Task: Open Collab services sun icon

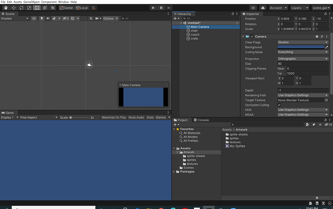Action: pos(253,8)
